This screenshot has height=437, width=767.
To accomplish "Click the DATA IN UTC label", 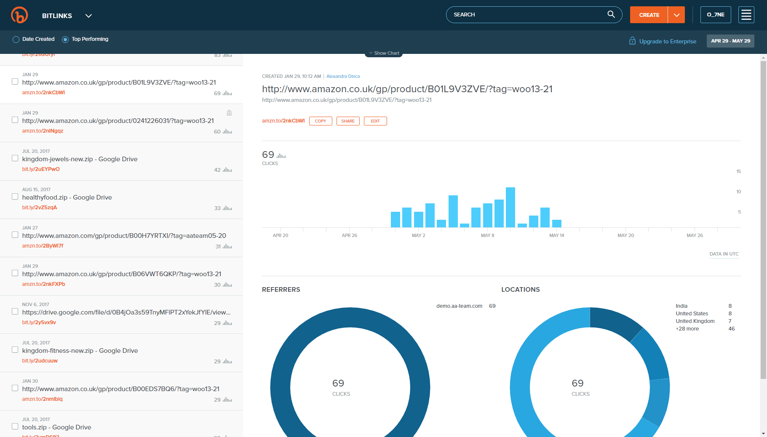I will click(724, 254).
